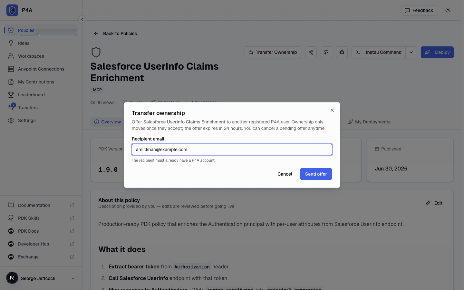Click the 16 views eye icon

[93, 102]
